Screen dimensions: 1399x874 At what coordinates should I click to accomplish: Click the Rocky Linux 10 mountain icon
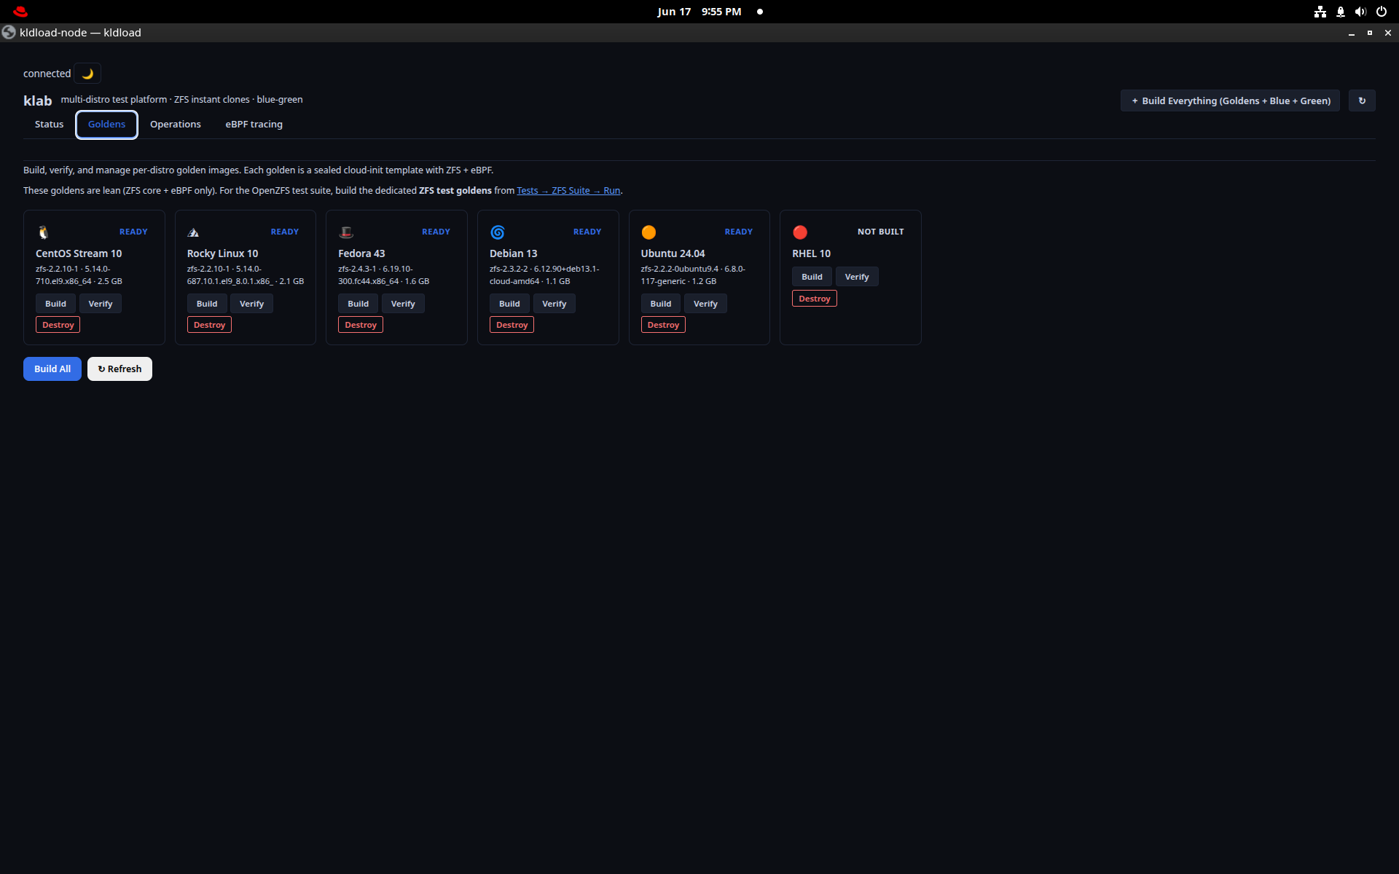click(x=193, y=232)
